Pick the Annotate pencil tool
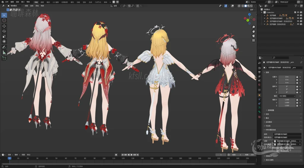 (x=4, y=47)
